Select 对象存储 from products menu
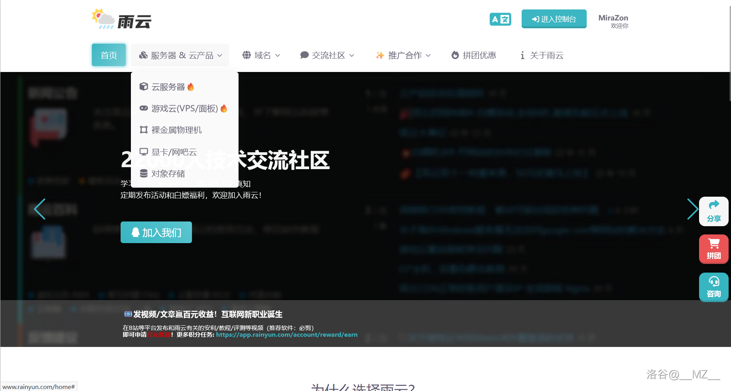This screenshot has height=391, width=731. pos(168,174)
